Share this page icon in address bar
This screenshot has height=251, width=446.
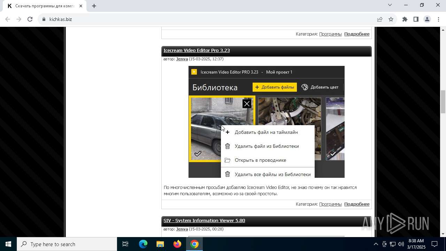coord(380,19)
